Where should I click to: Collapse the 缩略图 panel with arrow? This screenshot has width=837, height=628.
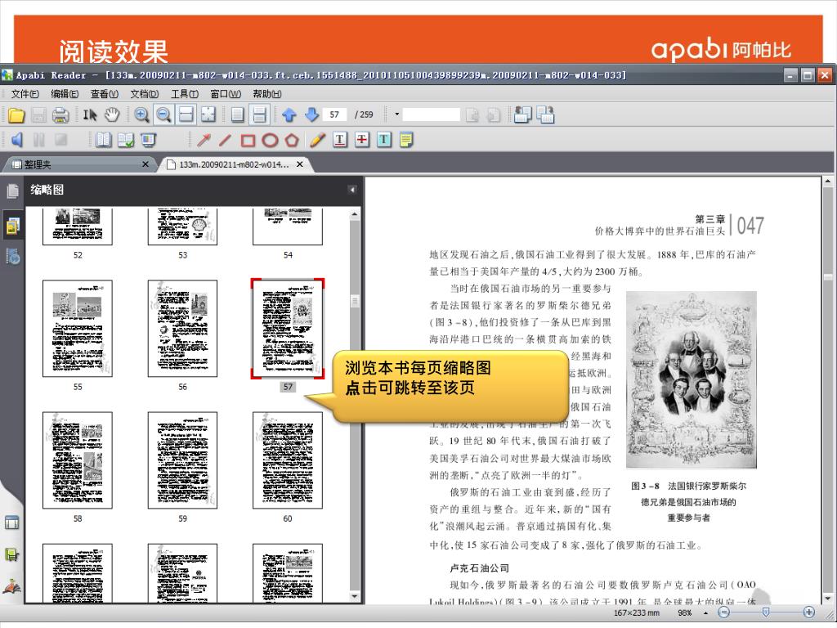pyautogui.click(x=351, y=190)
